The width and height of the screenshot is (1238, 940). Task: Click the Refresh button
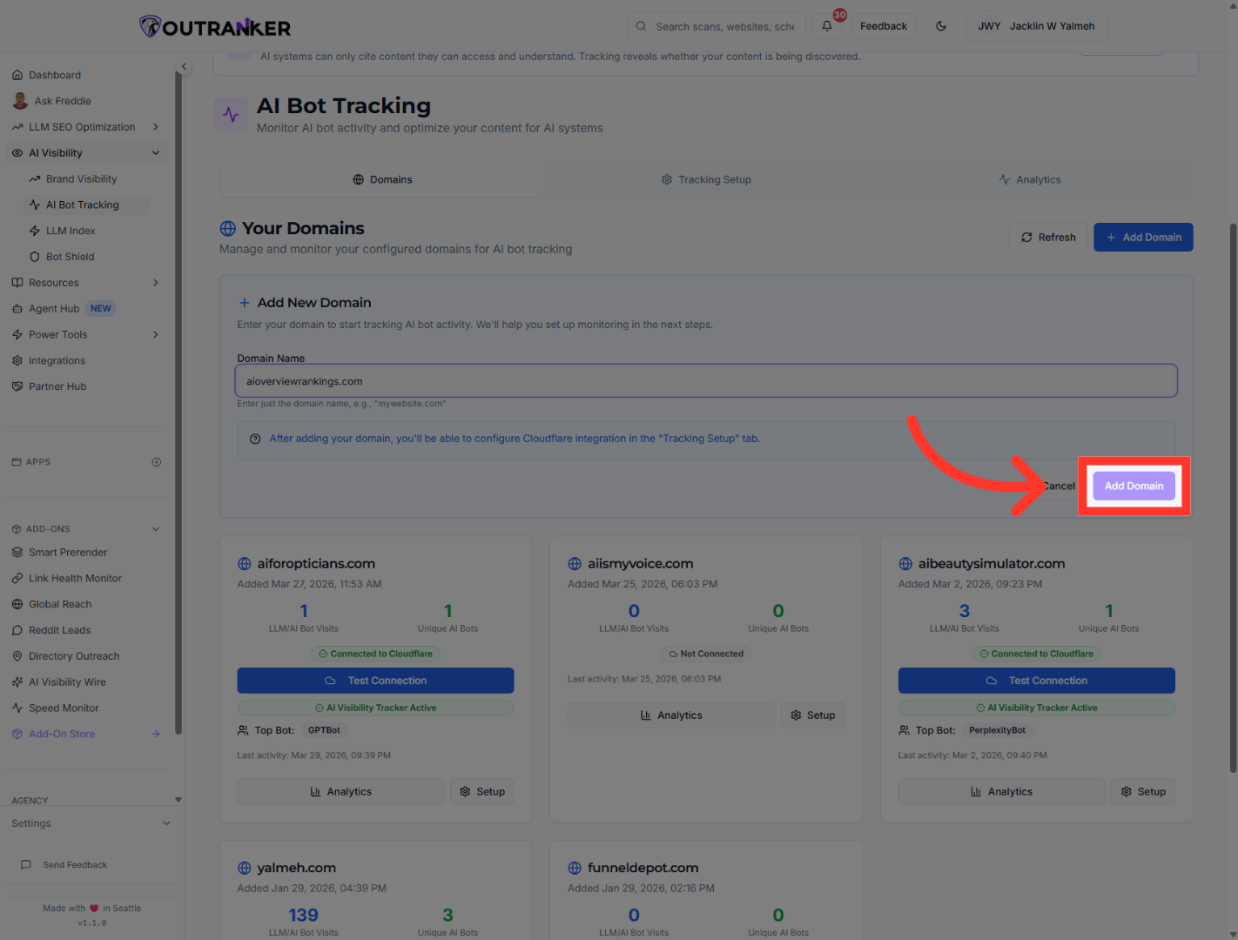(x=1048, y=238)
